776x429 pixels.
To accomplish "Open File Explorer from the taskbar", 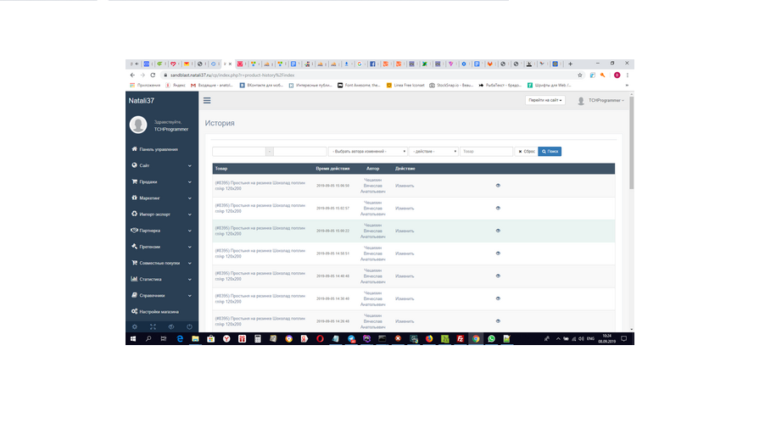I will [195, 339].
